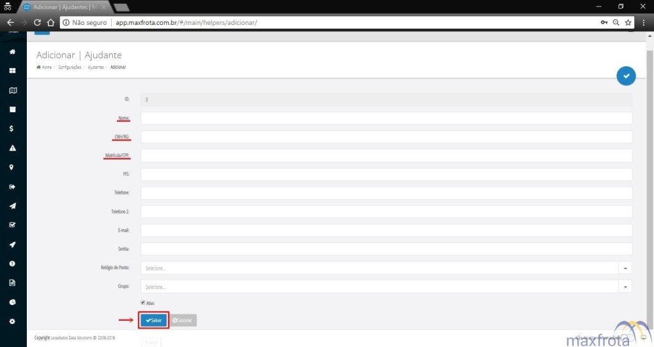Focus the E-mail input field
The width and height of the screenshot is (654, 347).
coord(386,230)
